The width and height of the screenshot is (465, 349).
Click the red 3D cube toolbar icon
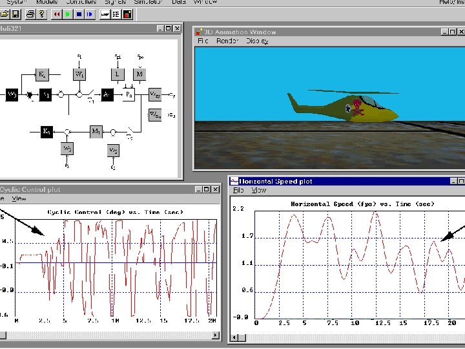click(x=127, y=14)
